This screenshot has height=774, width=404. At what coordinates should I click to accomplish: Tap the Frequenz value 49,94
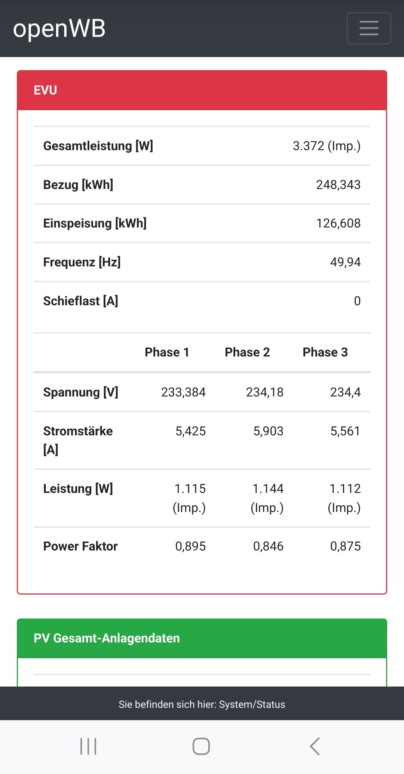pos(345,262)
